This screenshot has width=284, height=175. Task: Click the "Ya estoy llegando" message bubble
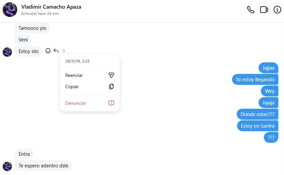[255, 80]
